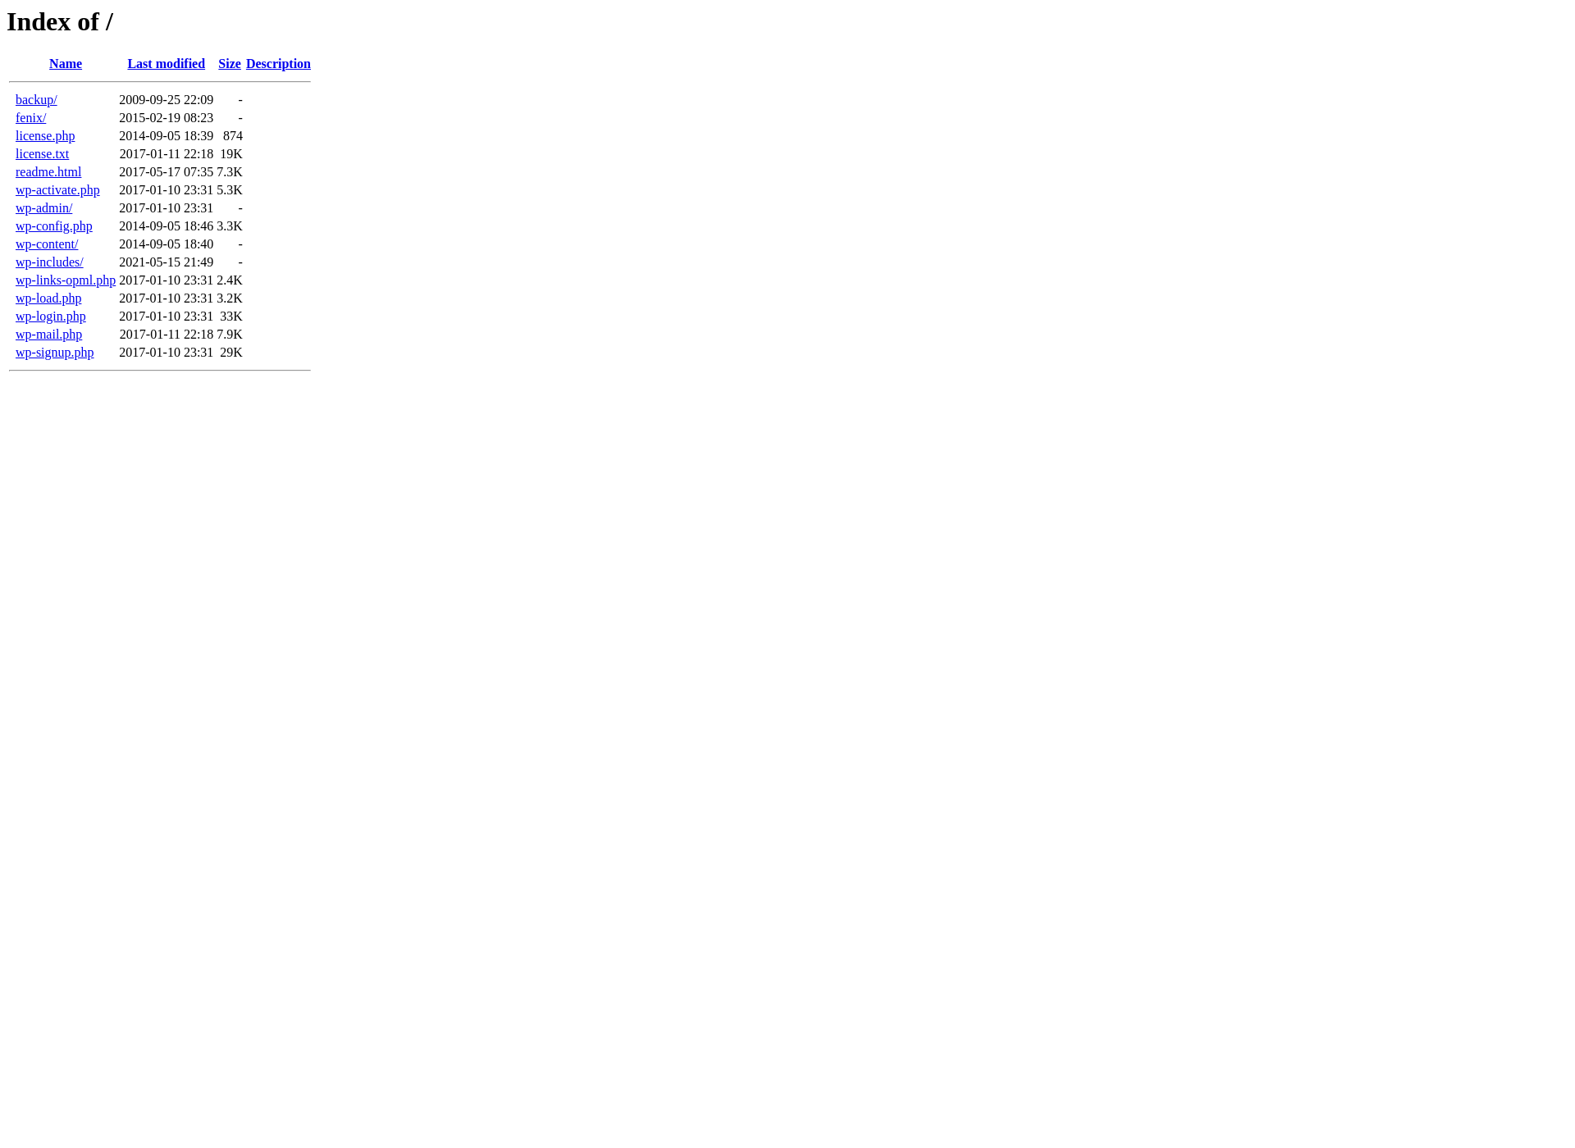Screen dimensions: 1575x1148
Task: Click the wp-load.php file link
Action: [48, 298]
